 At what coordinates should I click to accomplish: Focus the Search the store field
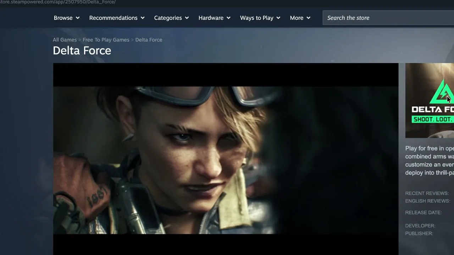388,18
